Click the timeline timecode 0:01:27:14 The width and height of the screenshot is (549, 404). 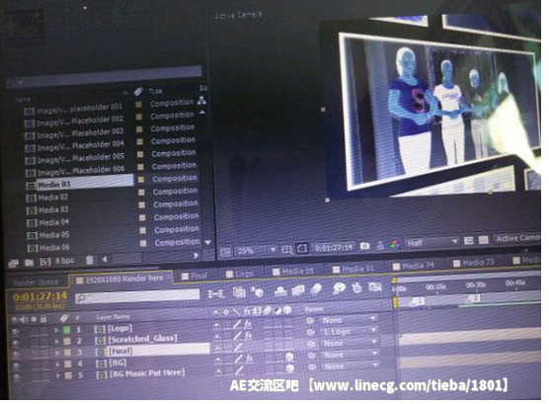point(39,296)
